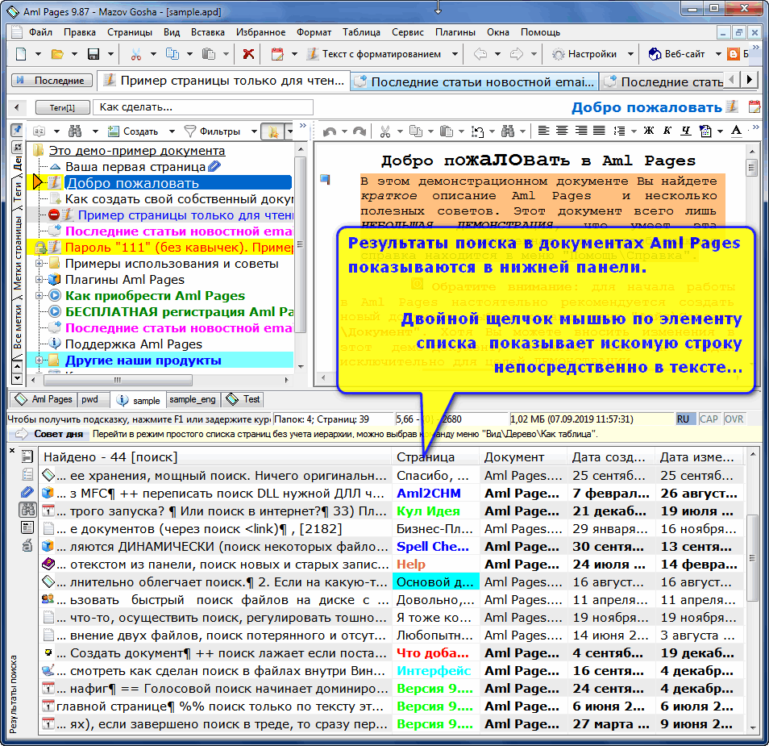Click the binoculars search results icon in the bottom panel

click(27, 510)
